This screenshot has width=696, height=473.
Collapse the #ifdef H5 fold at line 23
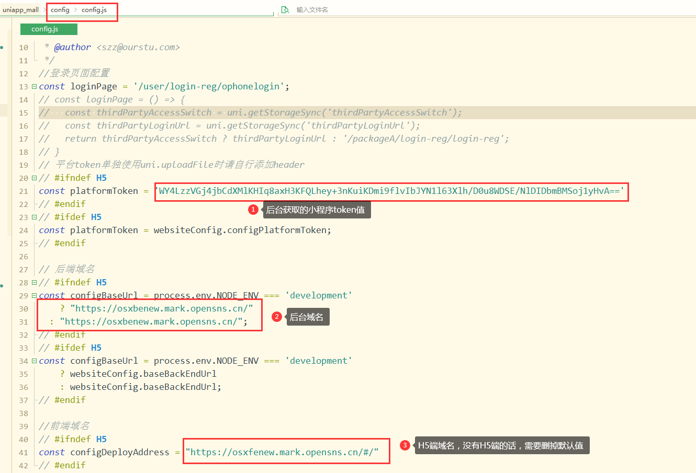[x=34, y=217]
